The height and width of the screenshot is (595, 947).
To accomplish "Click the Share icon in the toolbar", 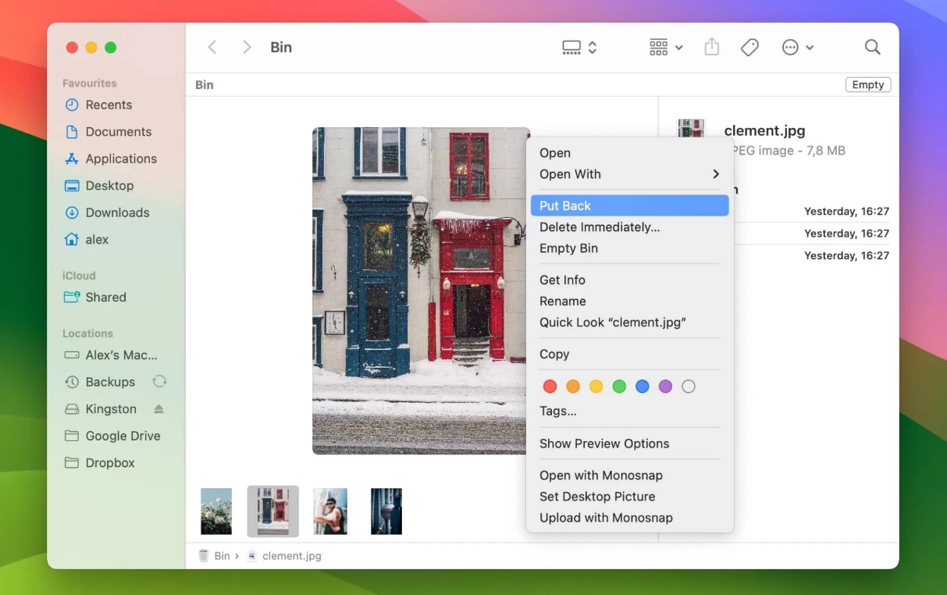I will coord(711,48).
